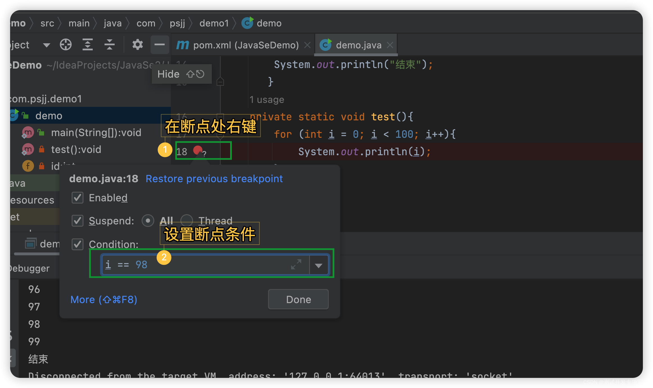653x388 pixels.
Task: Toggle the Suspend checkbox
Action: [78, 221]
